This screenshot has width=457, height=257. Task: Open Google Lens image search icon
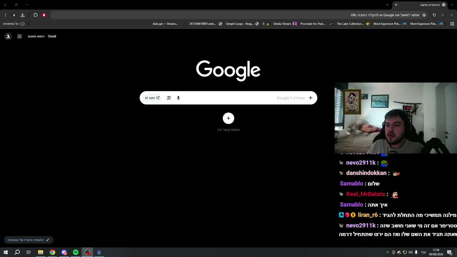[x=169, y=98]
